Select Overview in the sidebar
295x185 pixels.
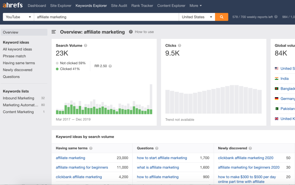(24, 32)
